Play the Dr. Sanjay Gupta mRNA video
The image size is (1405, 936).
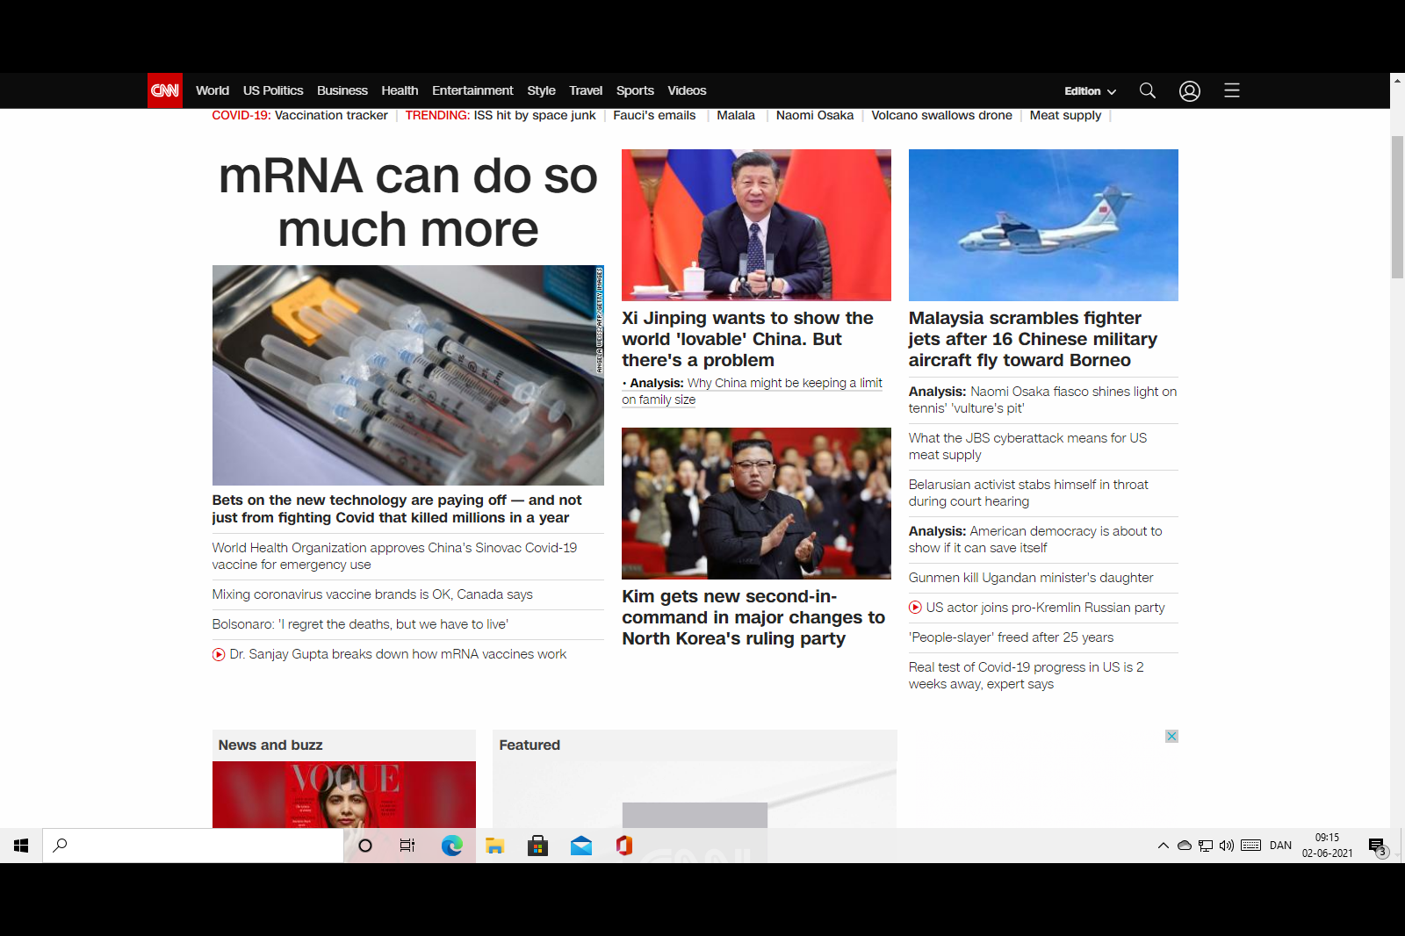[x=218, y=654]
